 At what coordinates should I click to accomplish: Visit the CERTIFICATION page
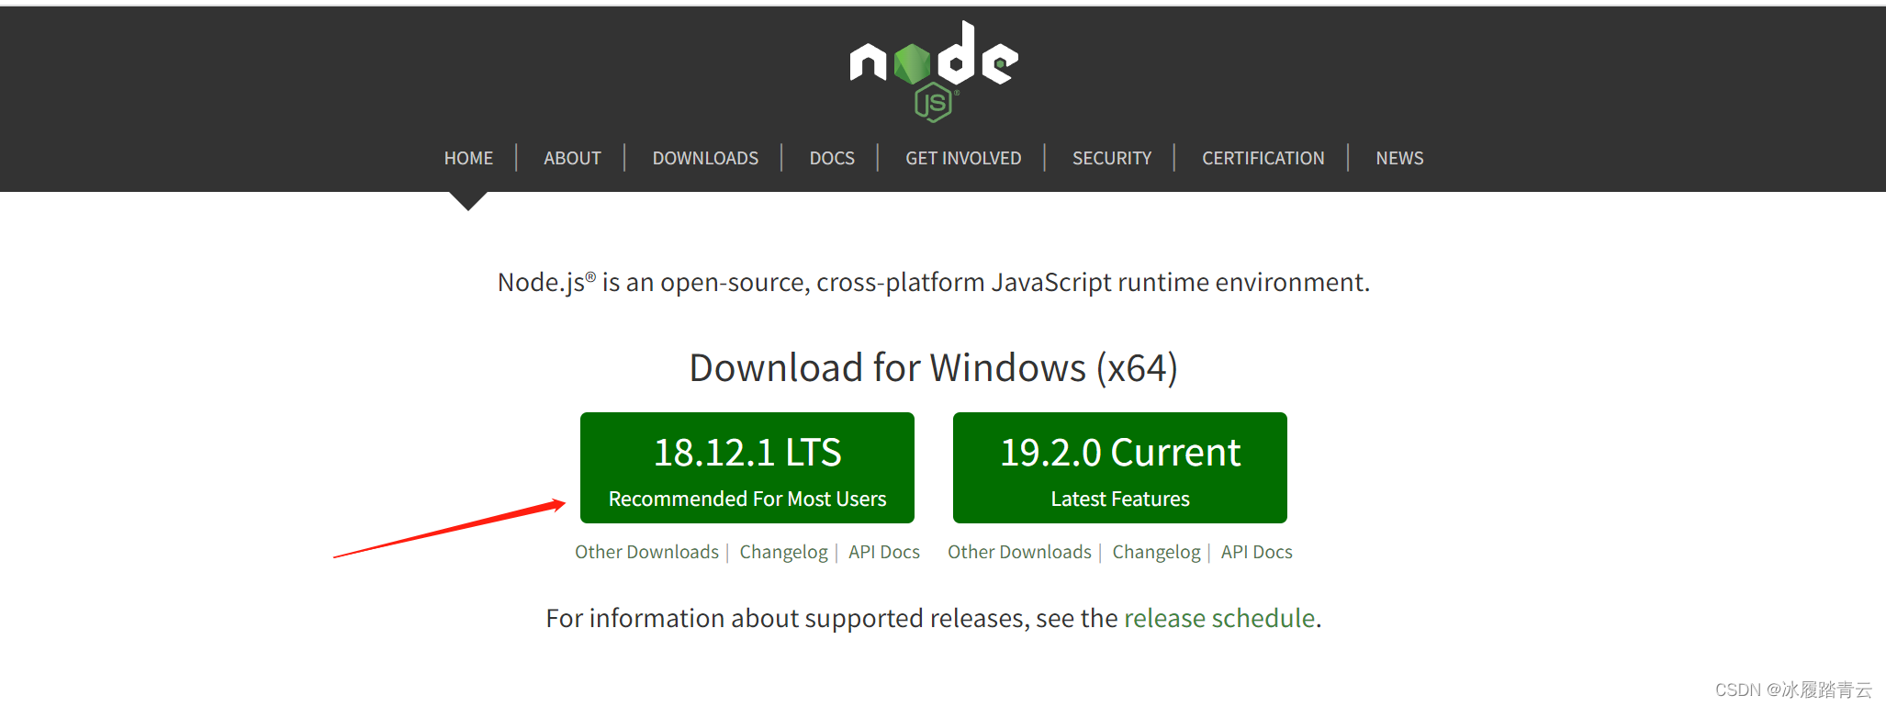tap(1263, 157)
